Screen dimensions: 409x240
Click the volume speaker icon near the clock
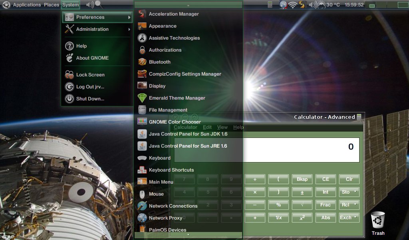(313, 5)
